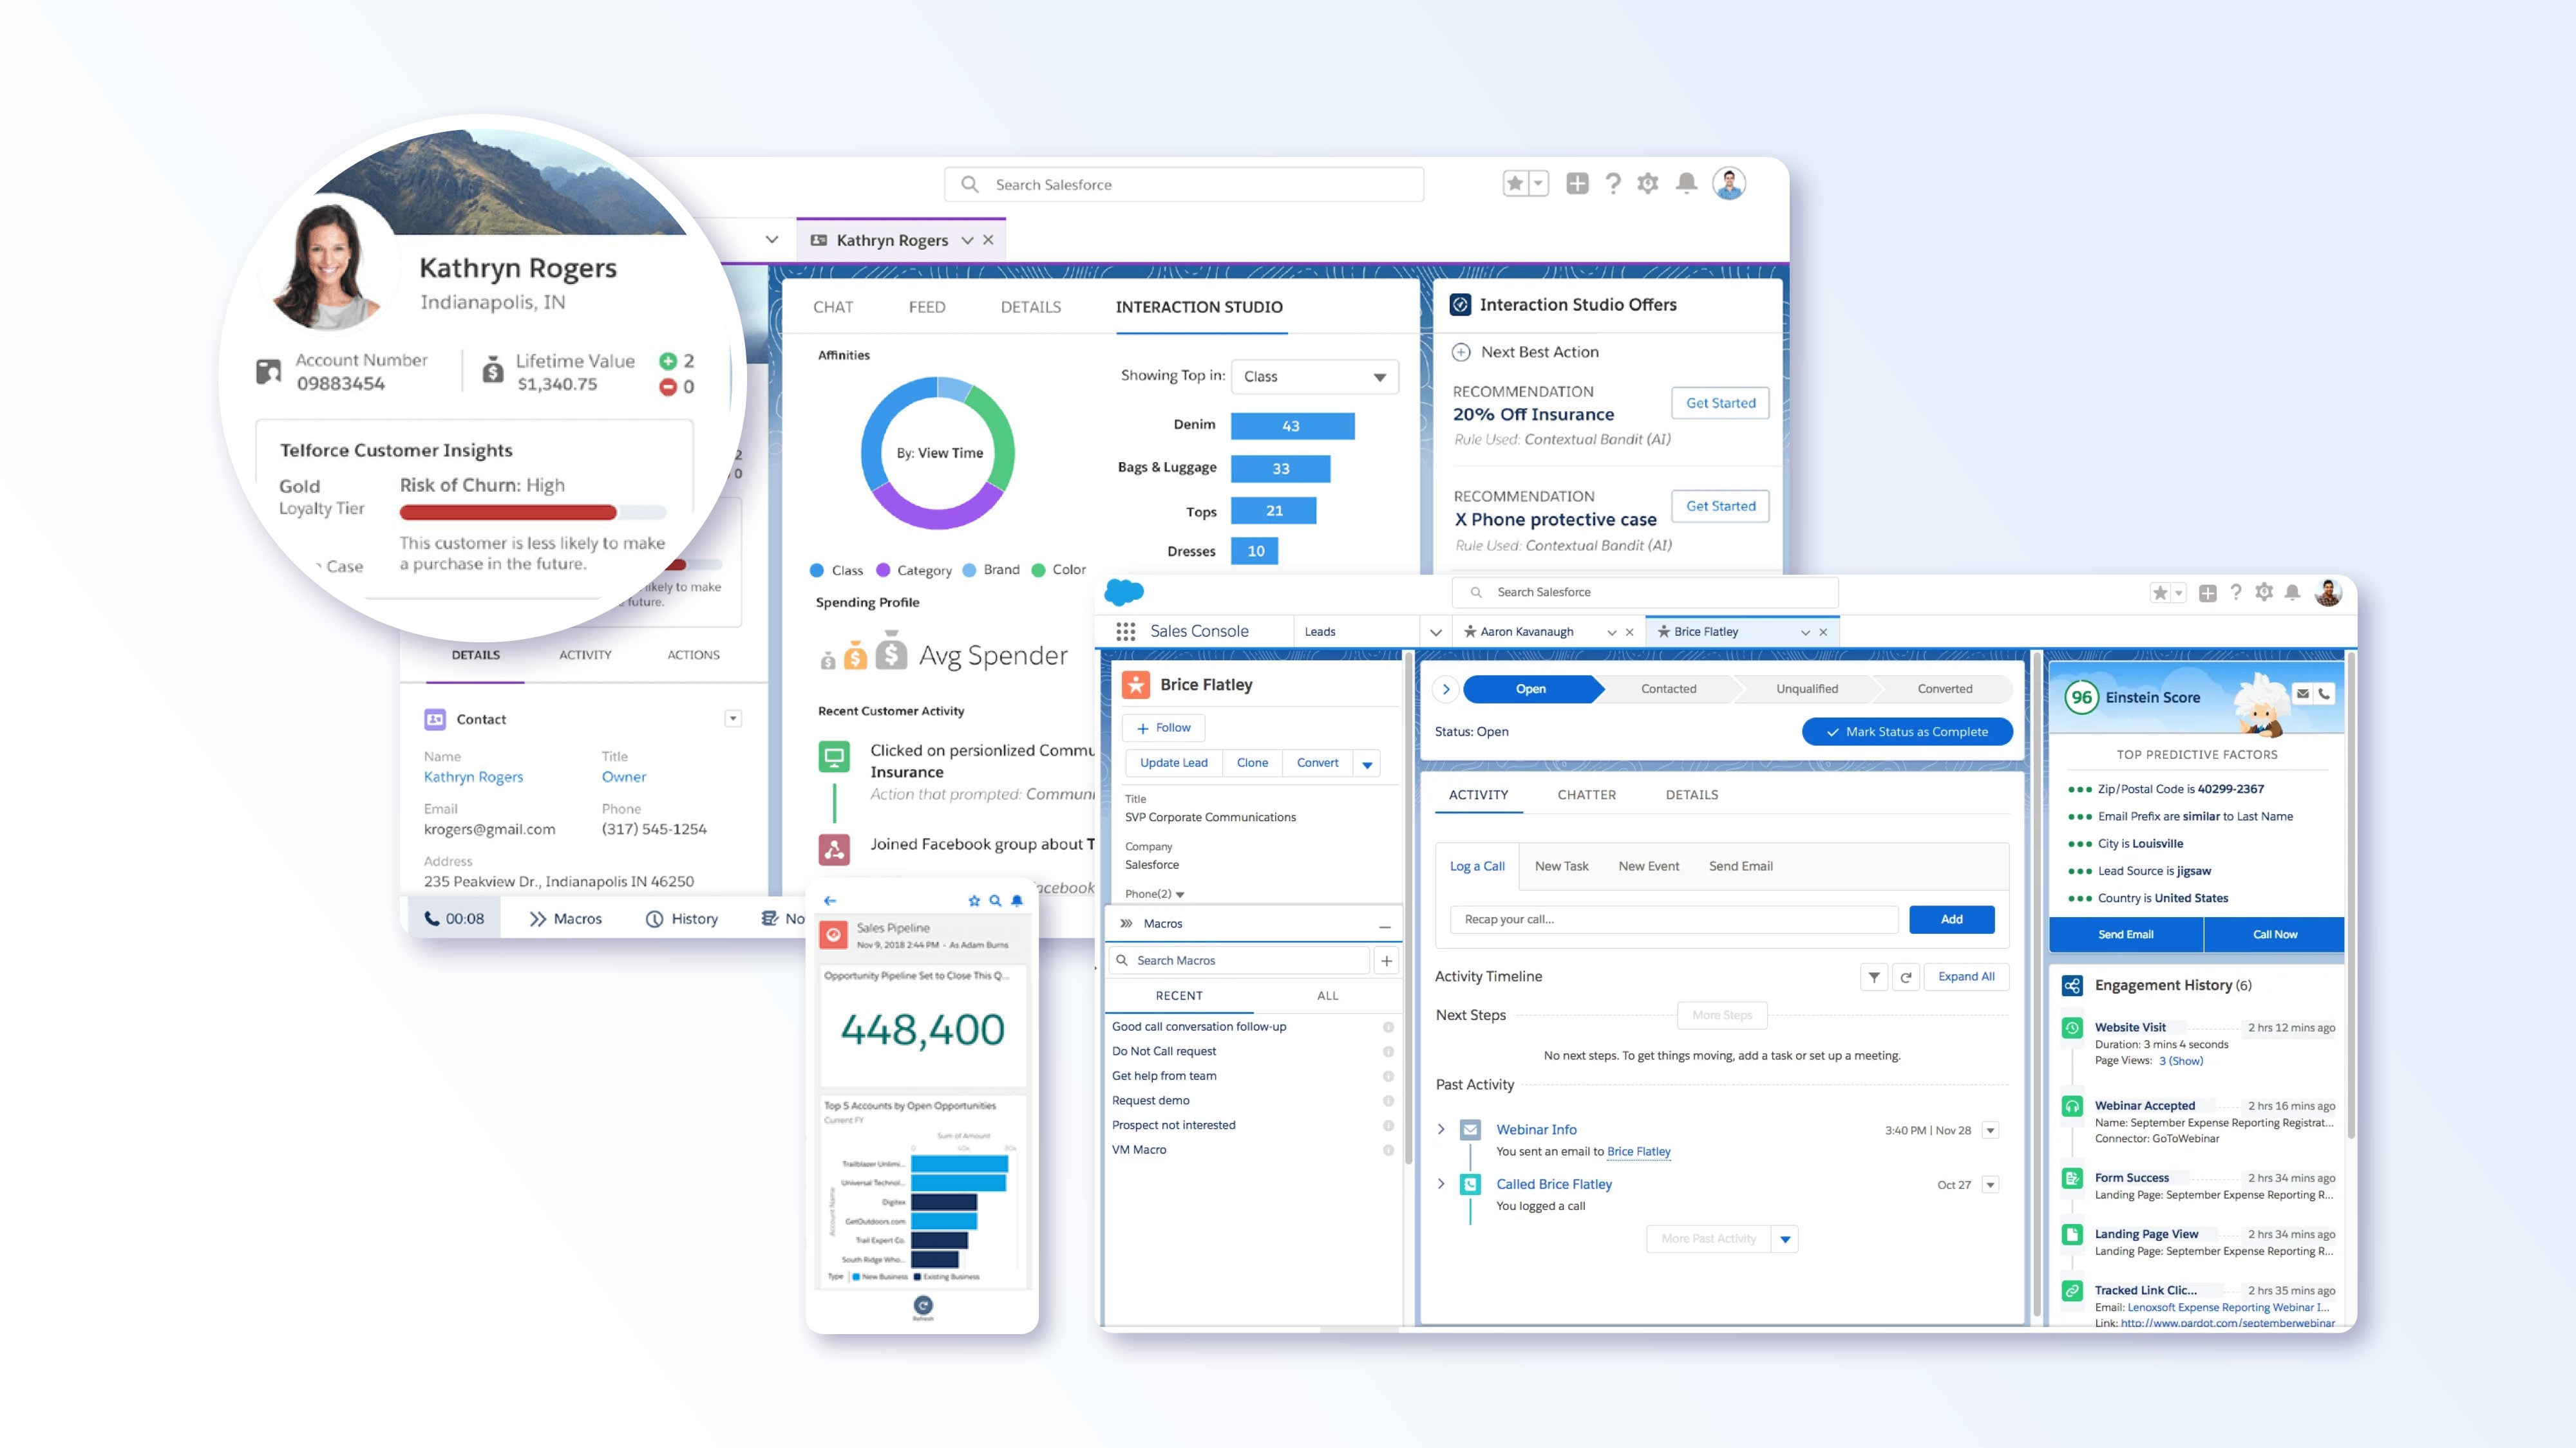Click the Next Best Action plus icon
The width and height of the screenshot is (2576, 1448).
[1461, 352]
